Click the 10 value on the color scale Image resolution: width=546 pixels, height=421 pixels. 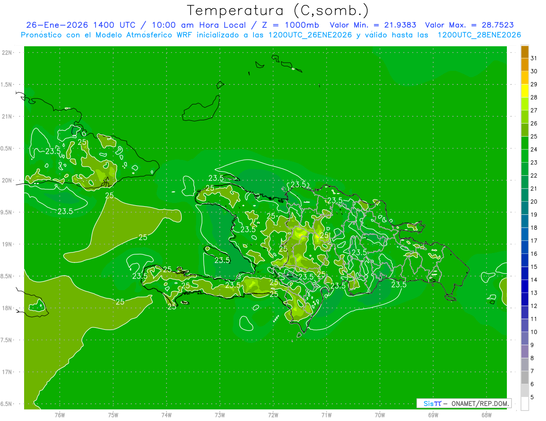coord(534,332)
